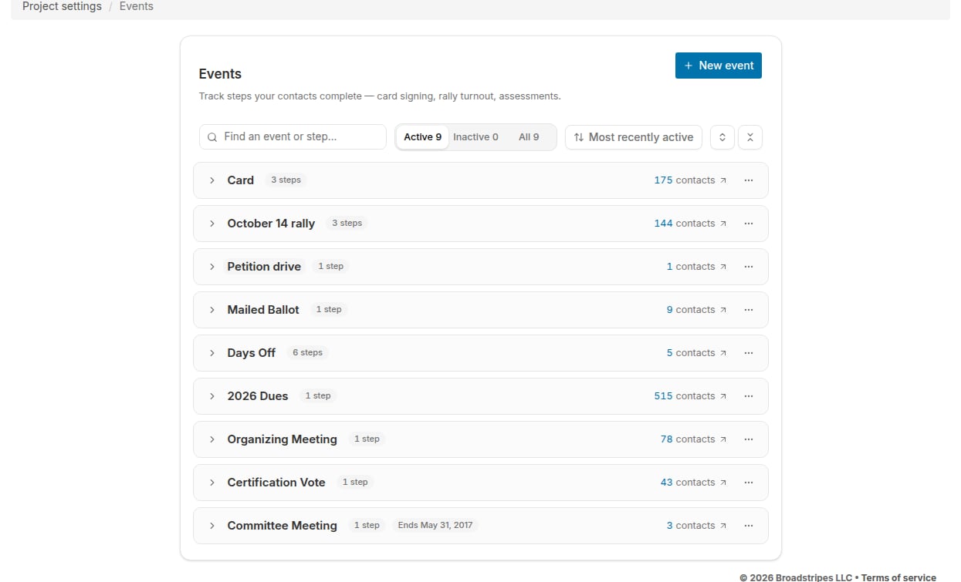Expand the 2026 Dues event
Screen dimensions: 961x582
212,396
